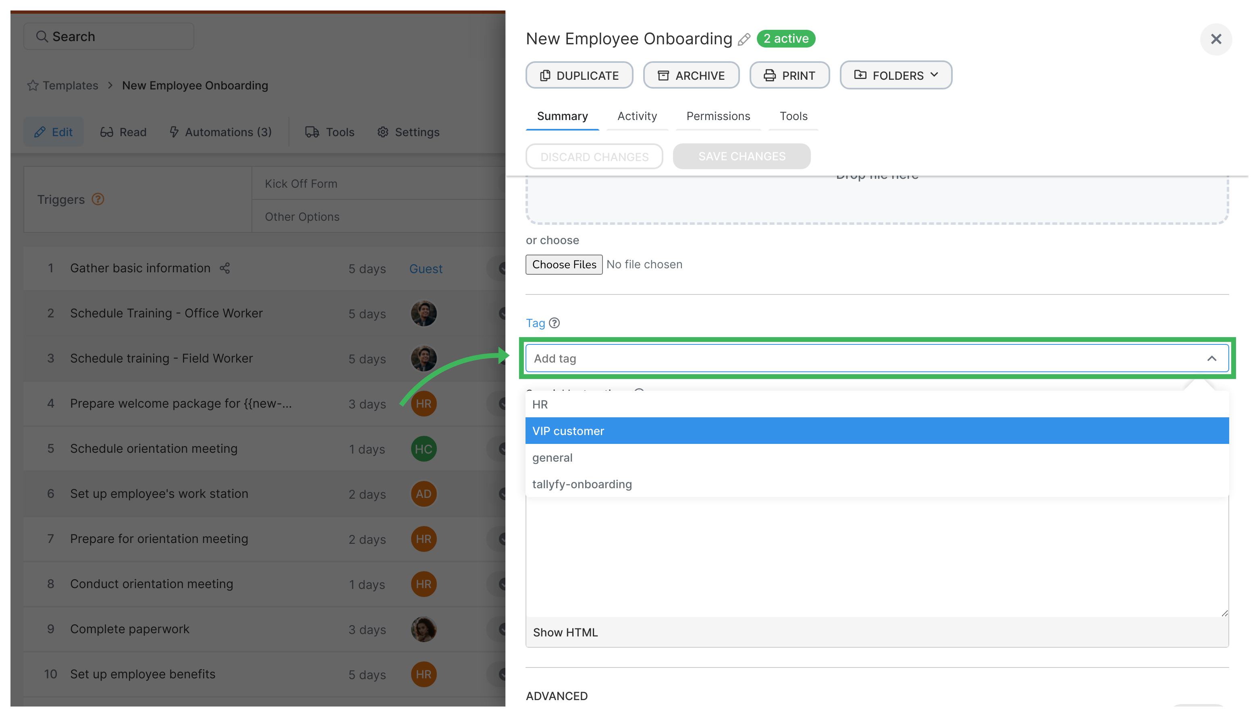1259x717 pixels.
Task: Click the Duplicate button
Action: coord(579,75)
